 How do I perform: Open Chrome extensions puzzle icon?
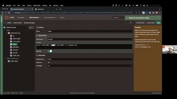[x=150, y=13]
